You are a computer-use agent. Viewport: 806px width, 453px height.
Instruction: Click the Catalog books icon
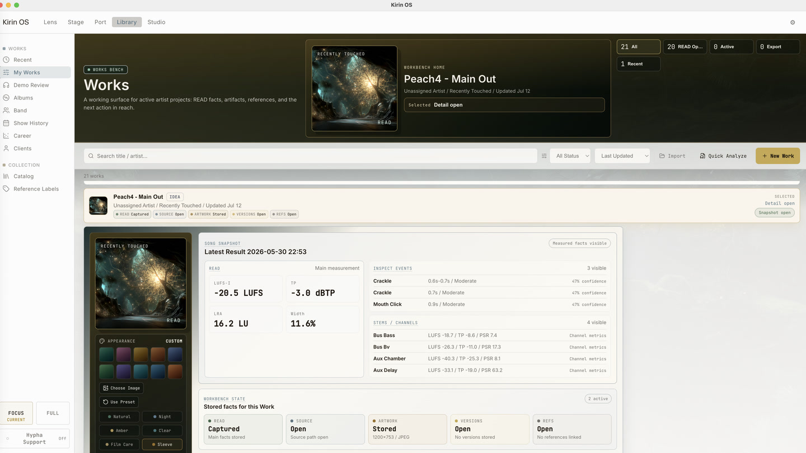point(6,176)
